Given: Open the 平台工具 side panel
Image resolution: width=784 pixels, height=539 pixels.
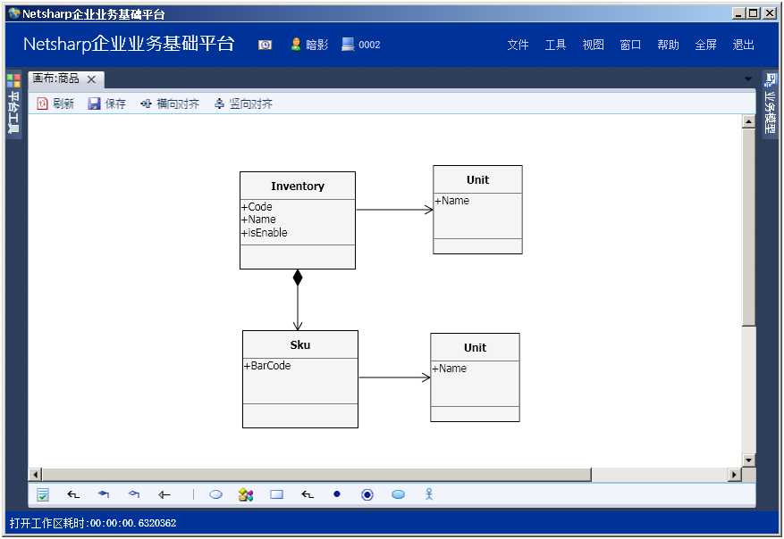Looking at the screenshot, I should tap(13, 104).
